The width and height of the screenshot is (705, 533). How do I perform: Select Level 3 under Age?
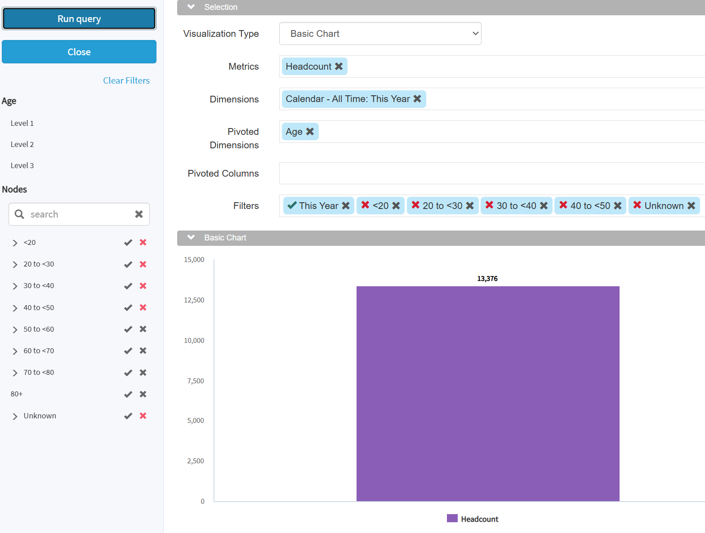(22, 165)
